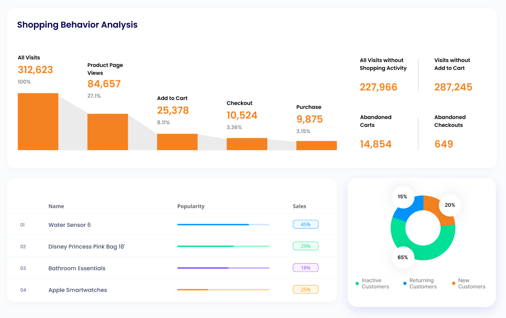506x318 pixels.
Task: Select the All Visits funnel bar
Action: pyautogui.click(x=38, y=121)
